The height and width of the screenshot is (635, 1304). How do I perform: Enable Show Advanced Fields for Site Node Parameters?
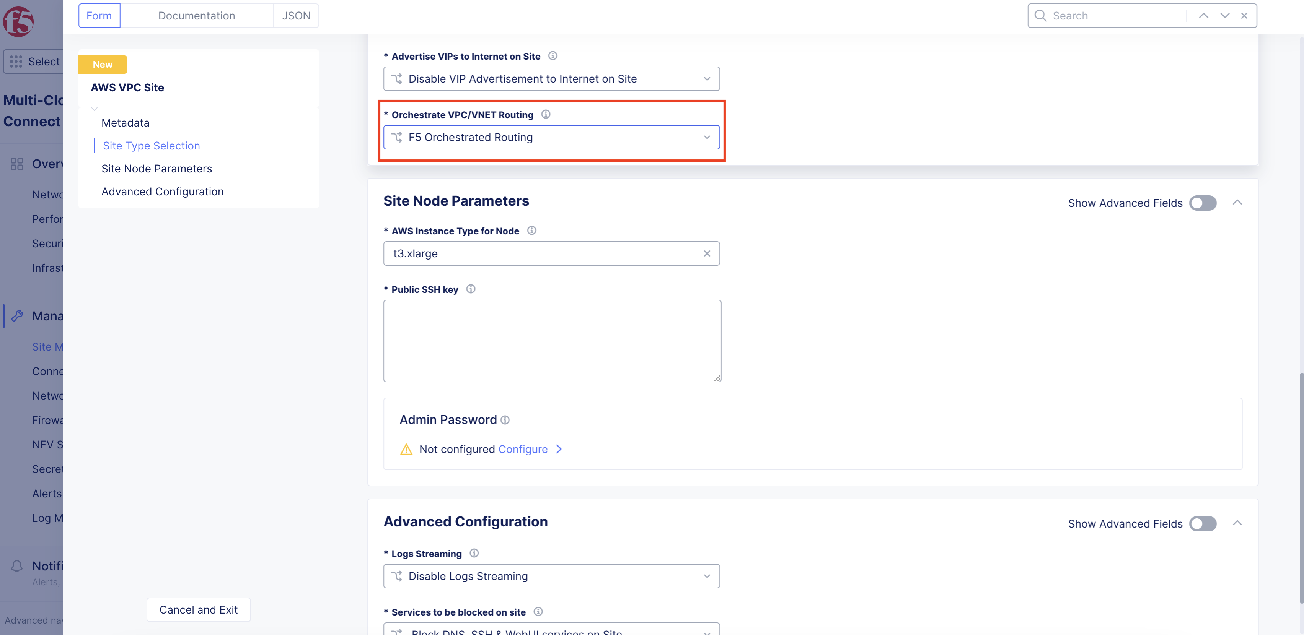[x=1203, y=203]
